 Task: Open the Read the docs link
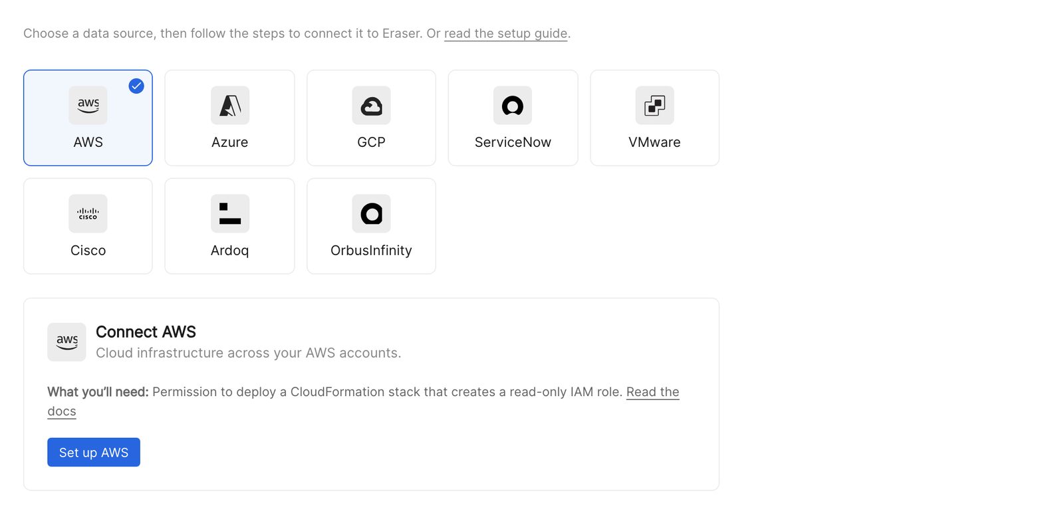652,392
